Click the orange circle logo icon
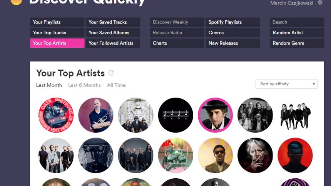 (x=16, y=2)
